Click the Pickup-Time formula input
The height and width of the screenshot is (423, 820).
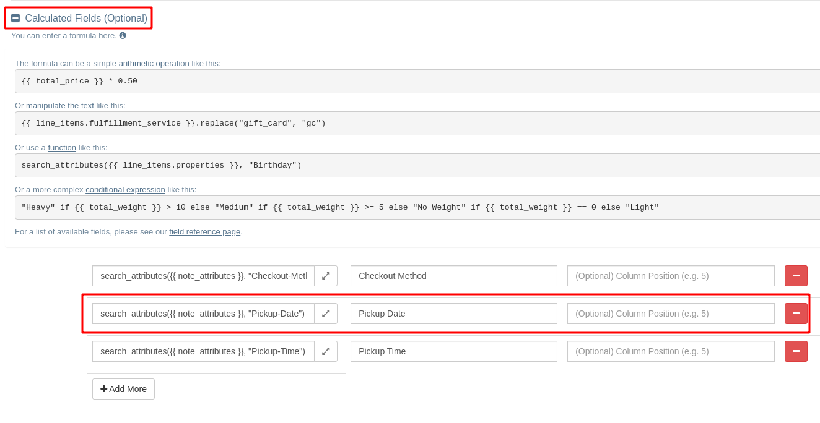(x=203, y=351)
